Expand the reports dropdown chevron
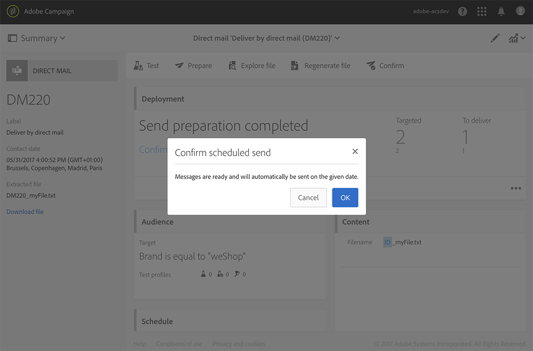Image resolution: width=533 pixels, height=351 pixels. (x=523, y=38)
